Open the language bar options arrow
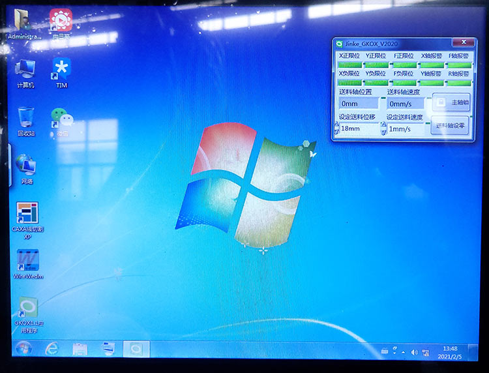This screenshot has width=489, height=373. [394, 353]
